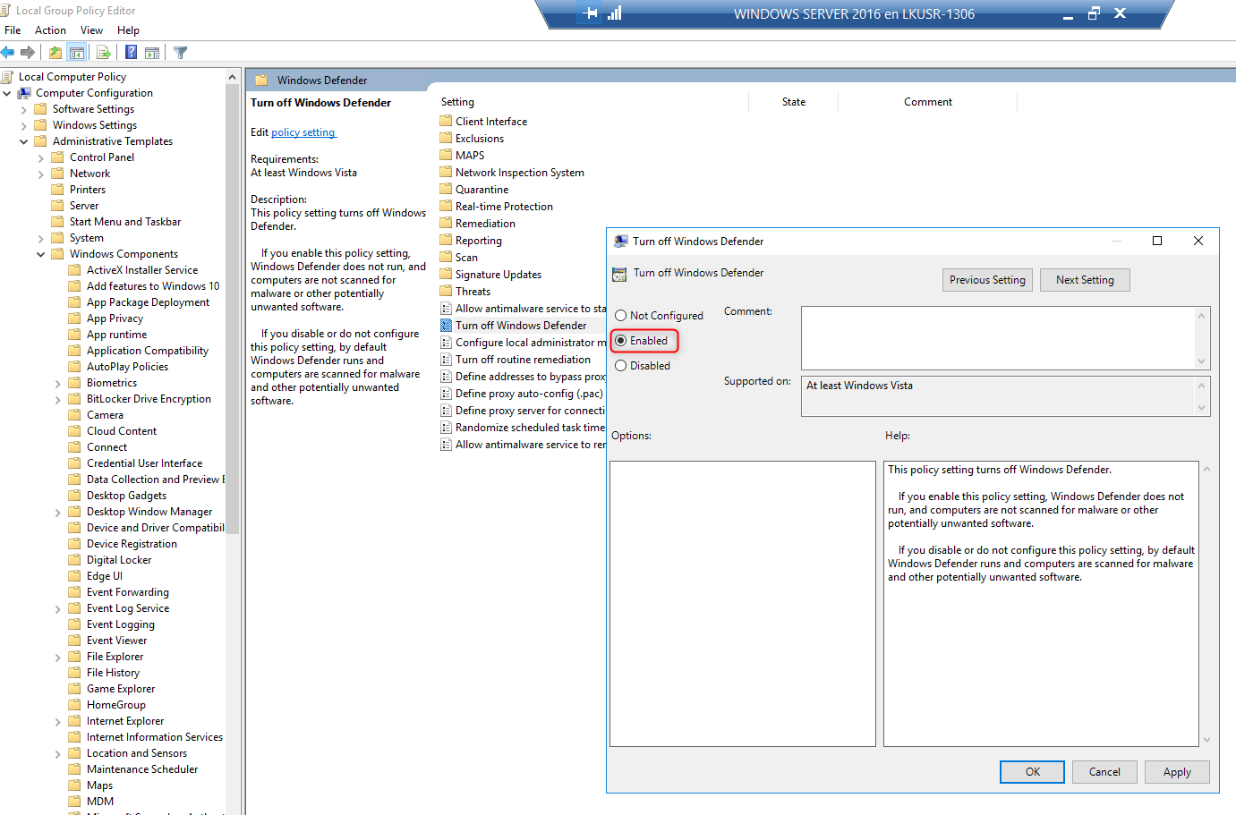Confirm the dialog with OK
The width and height of the screenshot is (1236, 815).
point(1032,772)
